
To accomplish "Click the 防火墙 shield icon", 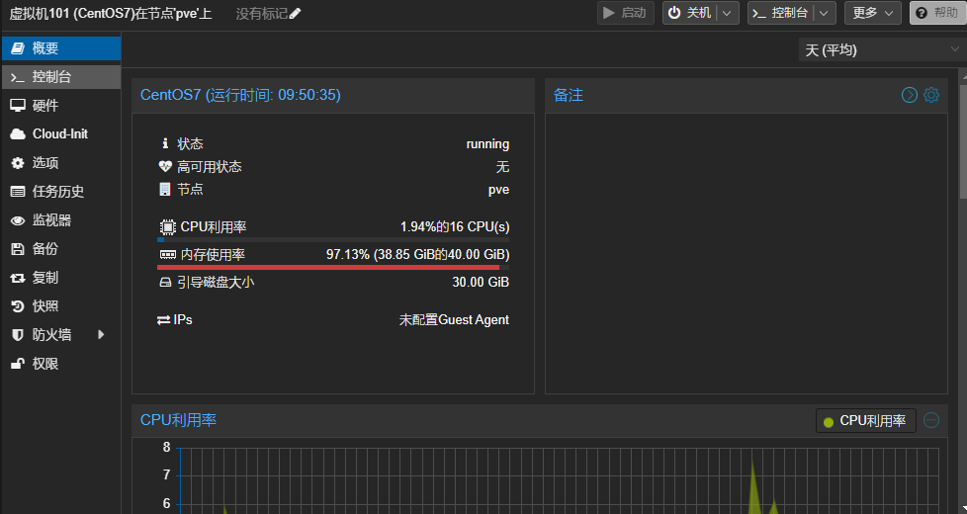I will pyautogui.click(x=18, y=335).
